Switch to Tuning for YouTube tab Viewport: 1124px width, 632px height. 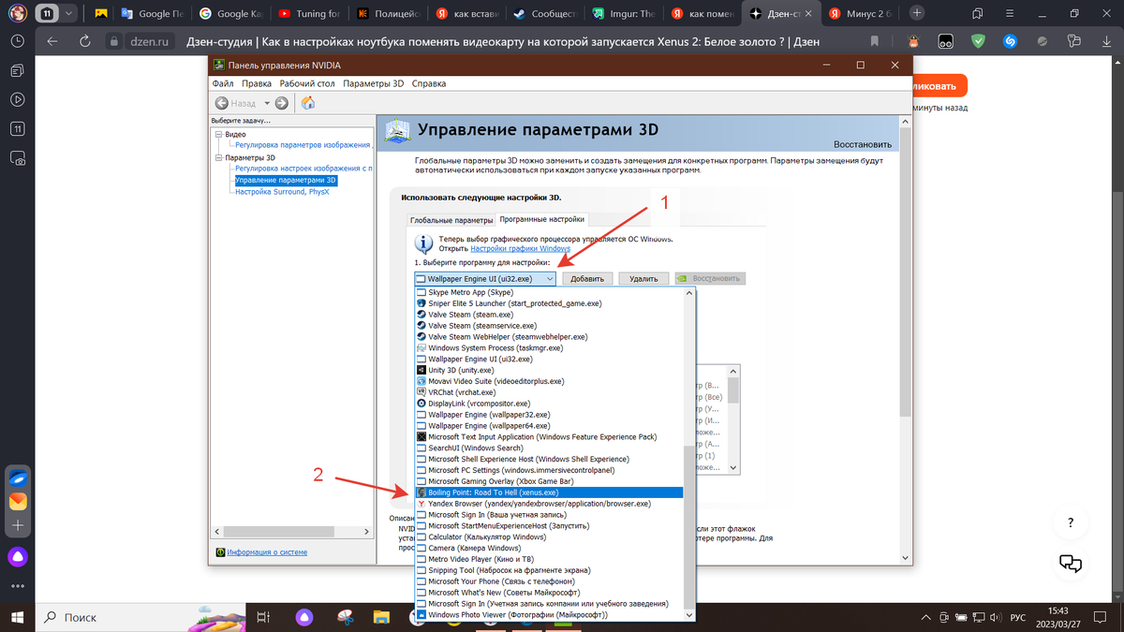pyautogui.click(x=309, y=14)
